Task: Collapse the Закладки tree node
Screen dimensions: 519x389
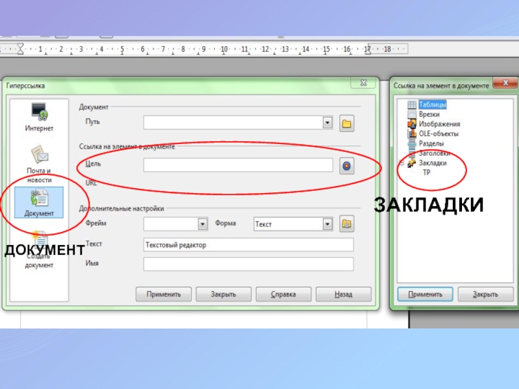Action: pyautogui.click(x=402, y=163)
